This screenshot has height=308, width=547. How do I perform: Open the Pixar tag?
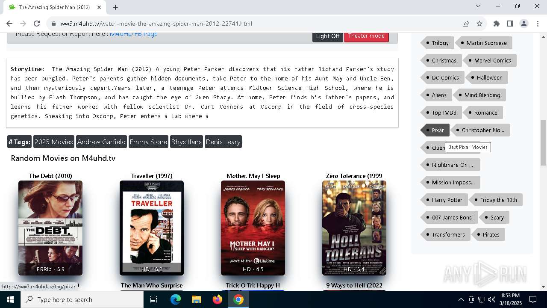[x=434, y=130]
